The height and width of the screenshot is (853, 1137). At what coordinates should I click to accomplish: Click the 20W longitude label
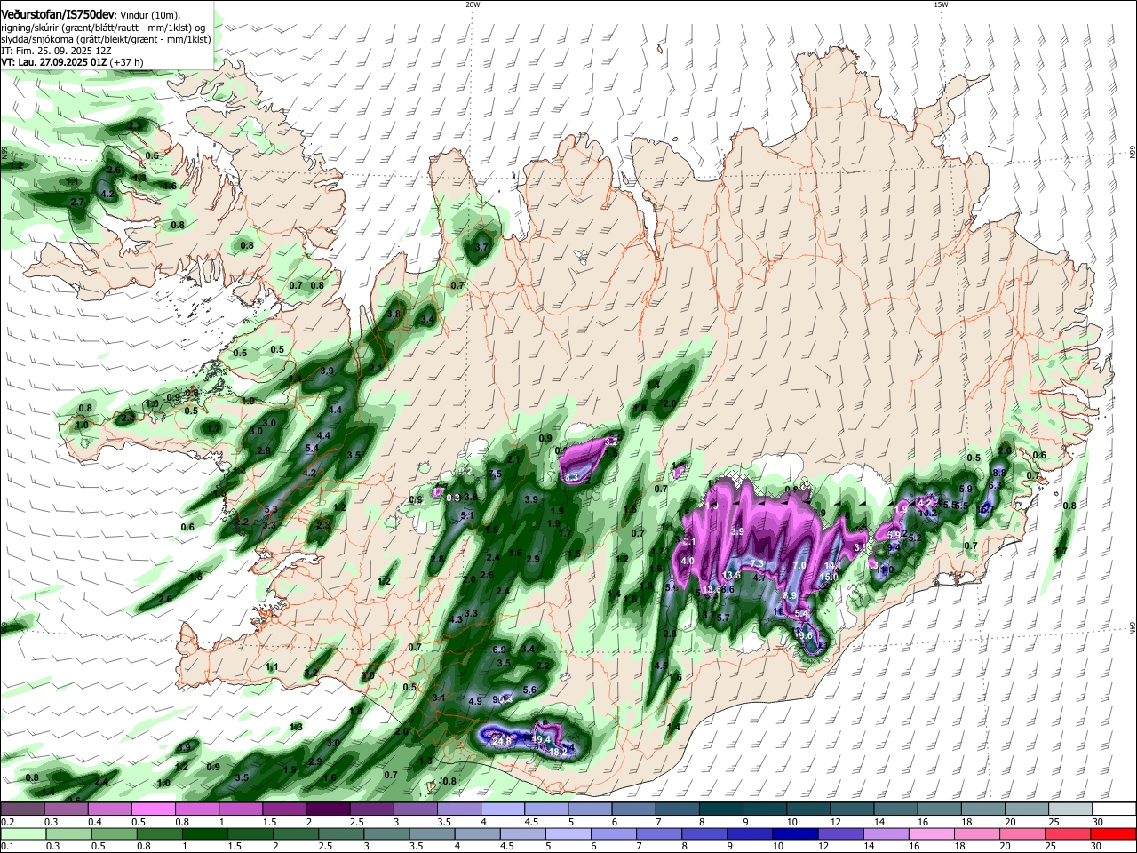[473, 4]
